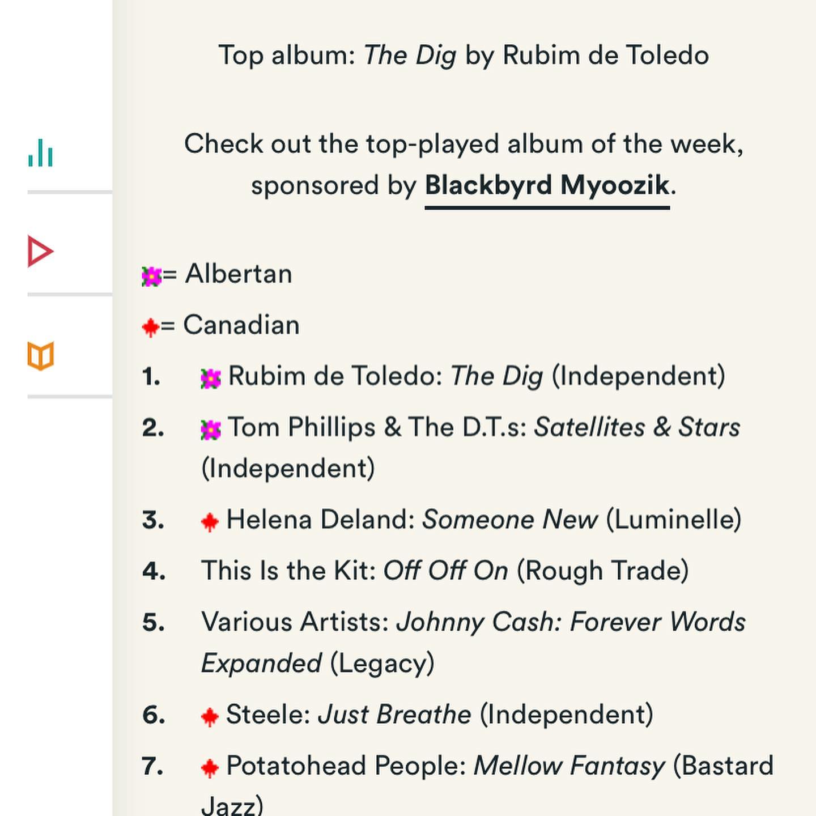Select the Rubim de Toledo chart entry

point(463,376)
